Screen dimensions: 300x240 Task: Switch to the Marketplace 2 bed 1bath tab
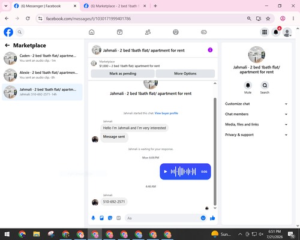coord(115,6)
